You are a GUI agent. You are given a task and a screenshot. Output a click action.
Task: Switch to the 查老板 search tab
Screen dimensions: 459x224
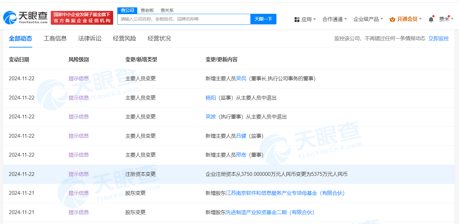pos(147,10)
